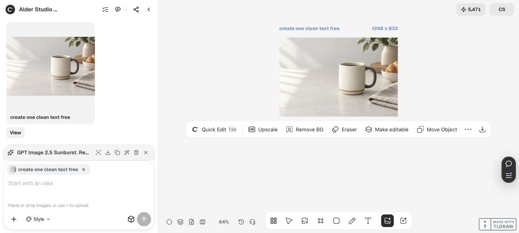Click the magic wand icon
Viewport: 519px width, 233px height.
click(x=127, y=152)
